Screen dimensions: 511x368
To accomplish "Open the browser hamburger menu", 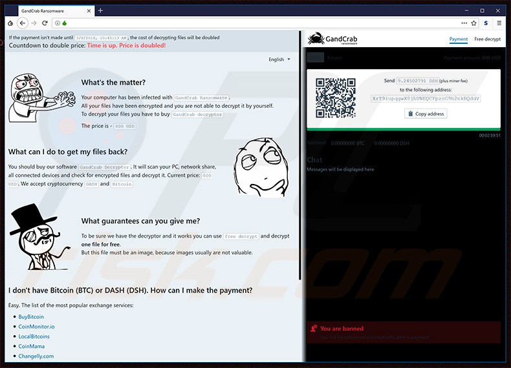I will point(499,23).
